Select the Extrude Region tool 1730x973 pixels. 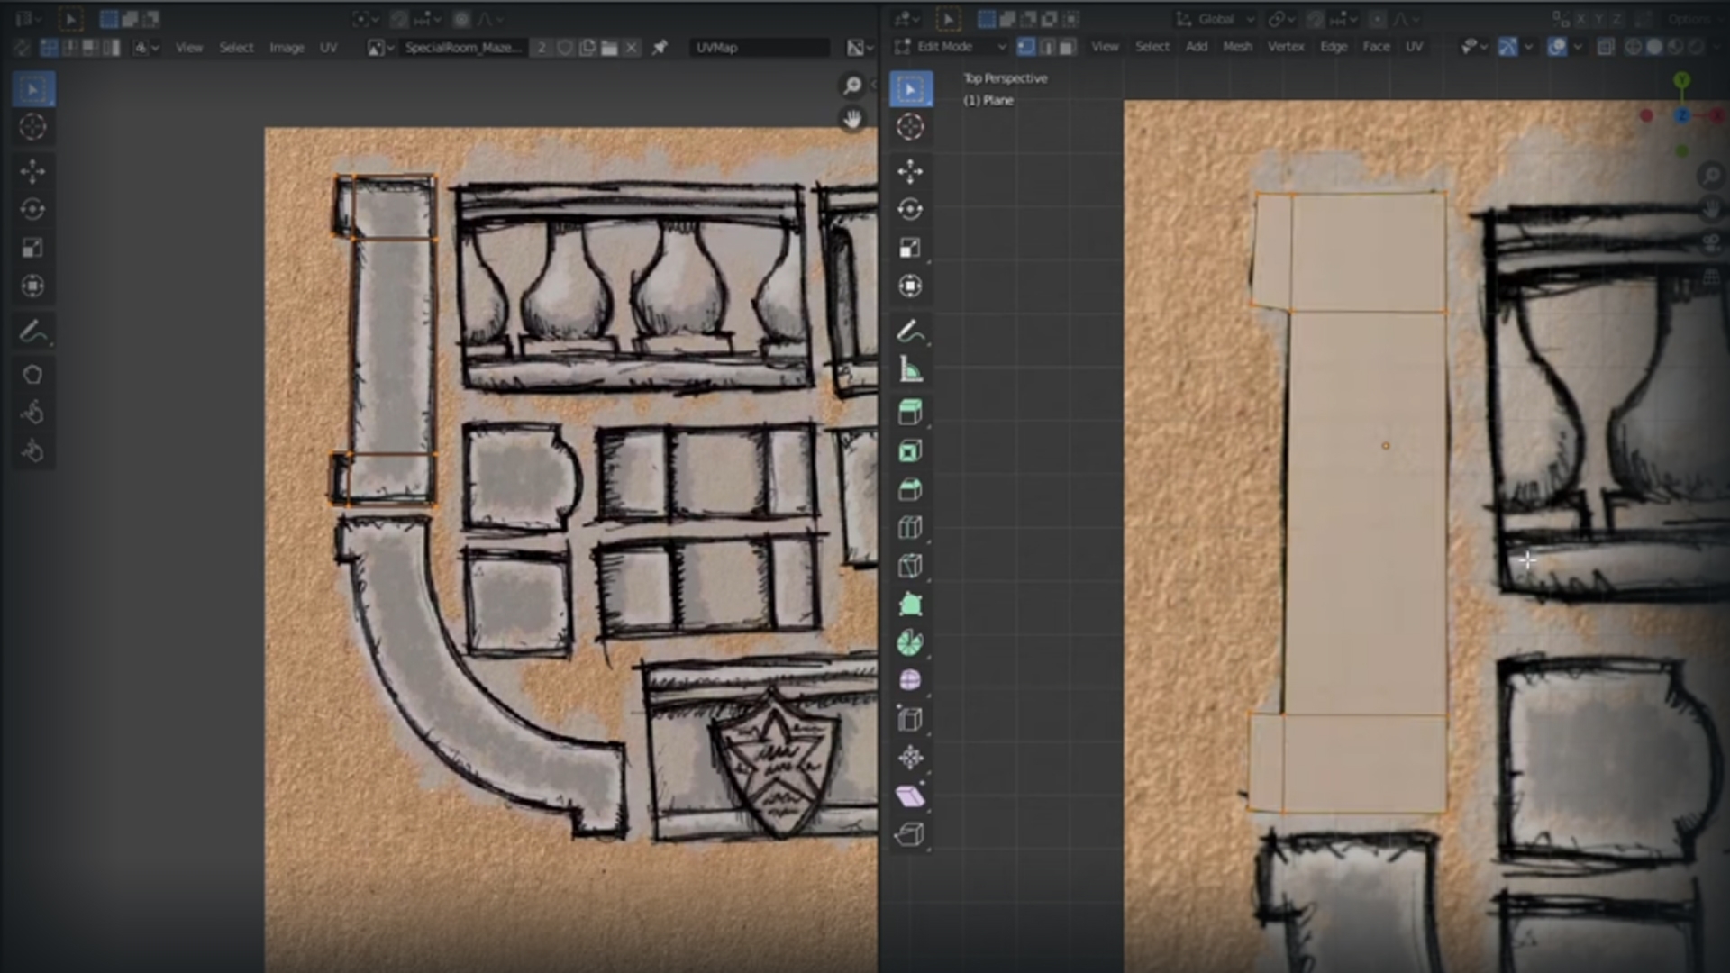click(x=910, y=410)
